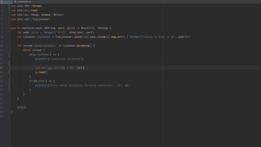The width and height of the screenshot is (261, 147).
Task: Click the TcpListener type inlay hint after listener
Action: coord(44,37)
